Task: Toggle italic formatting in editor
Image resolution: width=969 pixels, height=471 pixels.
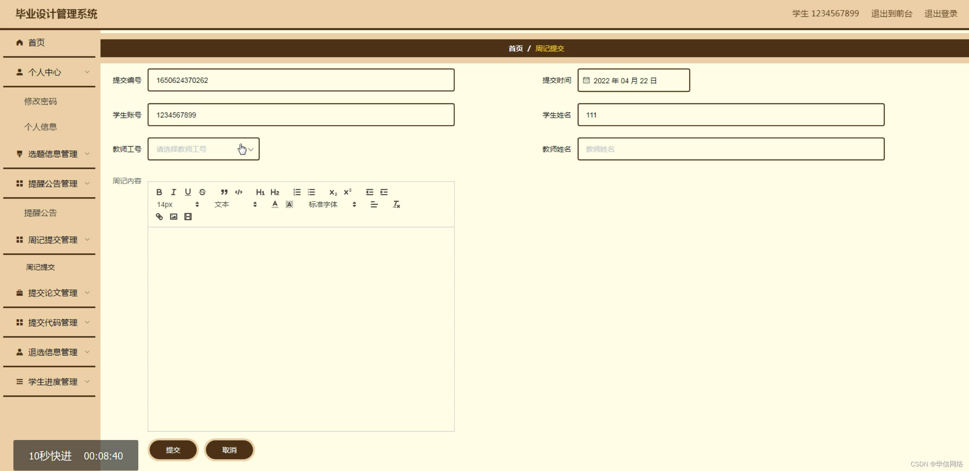Action: (x=173, y=192)
